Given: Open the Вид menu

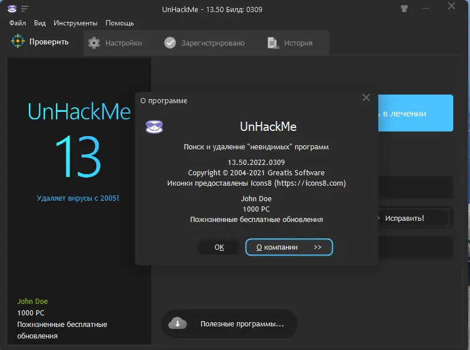Looking at the screenshot, I should pos(40,23).
